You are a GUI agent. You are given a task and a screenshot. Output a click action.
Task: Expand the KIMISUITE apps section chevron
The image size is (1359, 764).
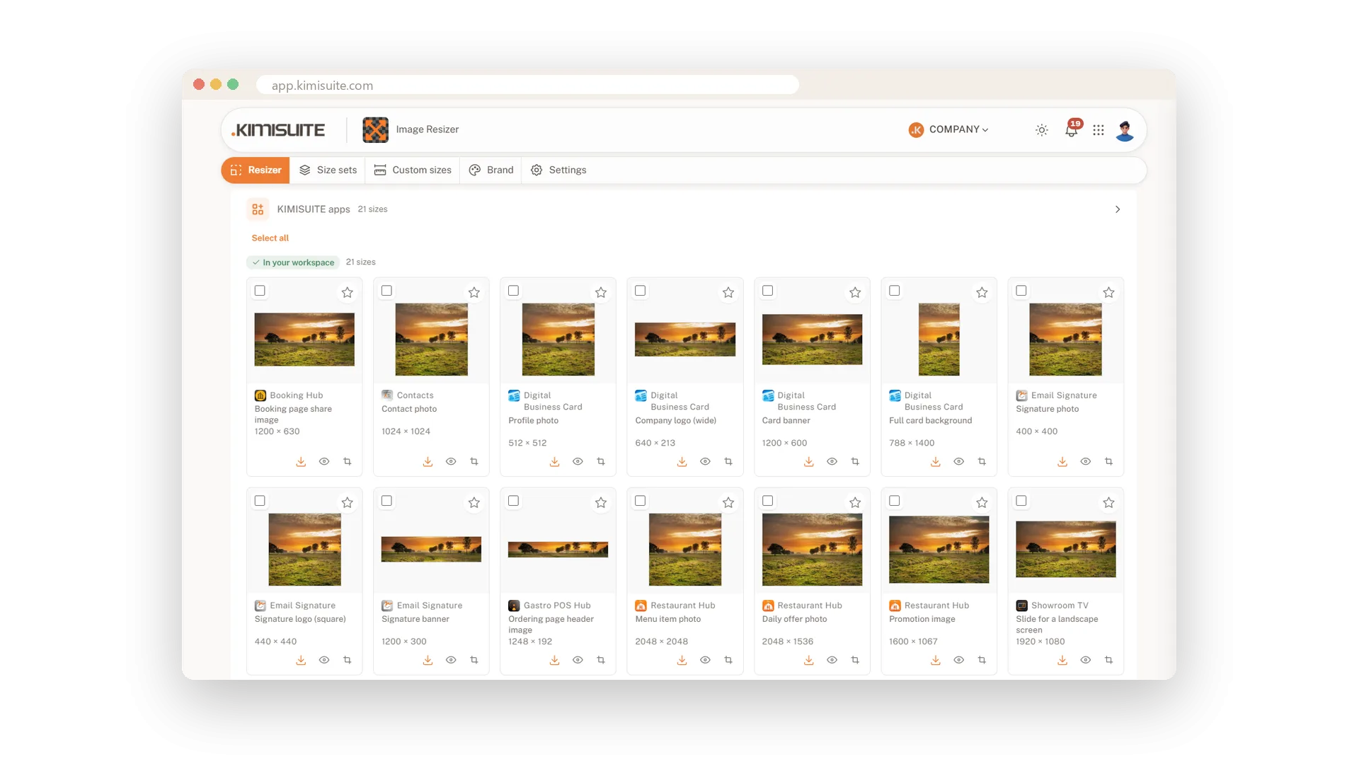pyautogui.click(x=1118, y=209)
